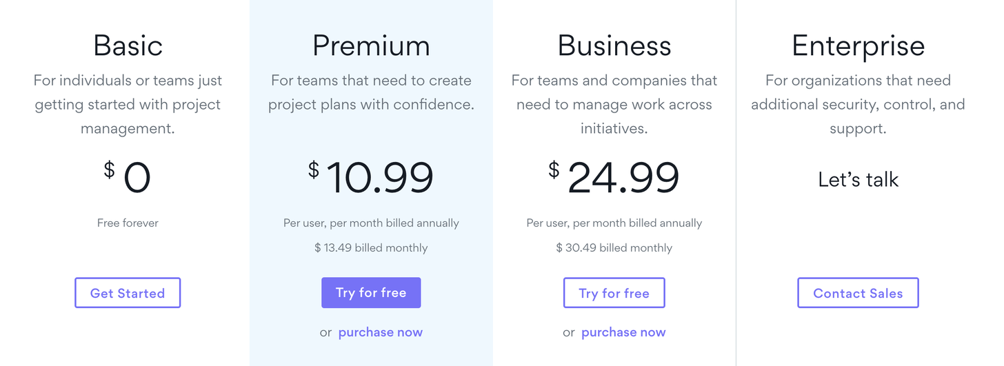The width and height of the screenshot is (1004, 366).
Task: Click the Premium plan description text
Action: point(371,92)
